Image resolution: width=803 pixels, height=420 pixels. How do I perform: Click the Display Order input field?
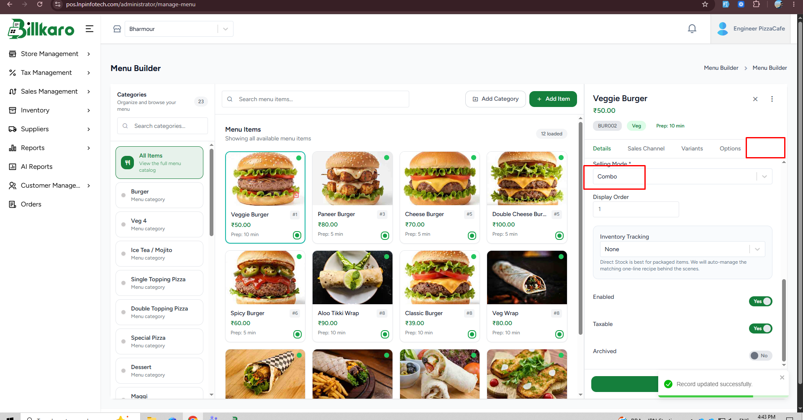tap(636, 209)
